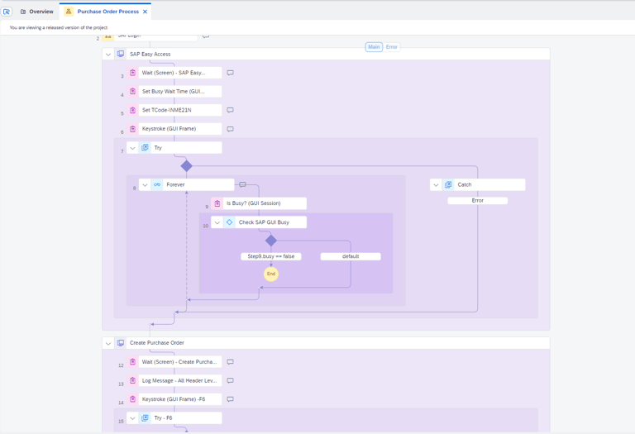Collapse the Try - F6 block

click(x=132, y=418)
